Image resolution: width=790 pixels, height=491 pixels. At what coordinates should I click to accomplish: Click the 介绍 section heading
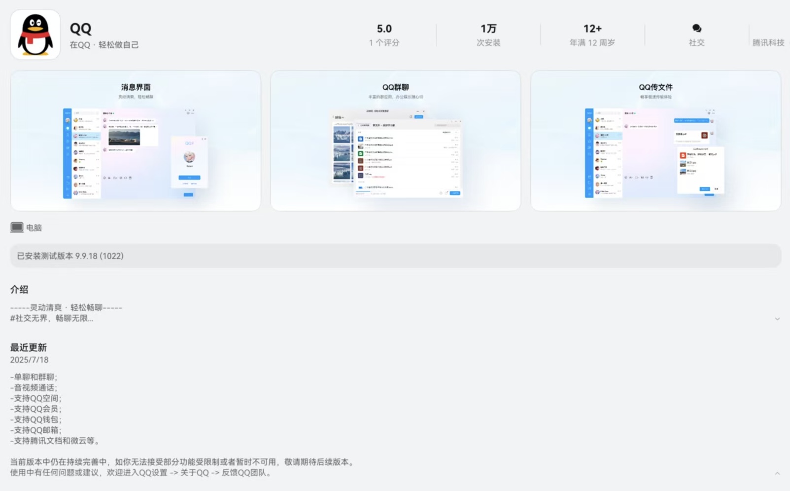(x=19, y=289)
